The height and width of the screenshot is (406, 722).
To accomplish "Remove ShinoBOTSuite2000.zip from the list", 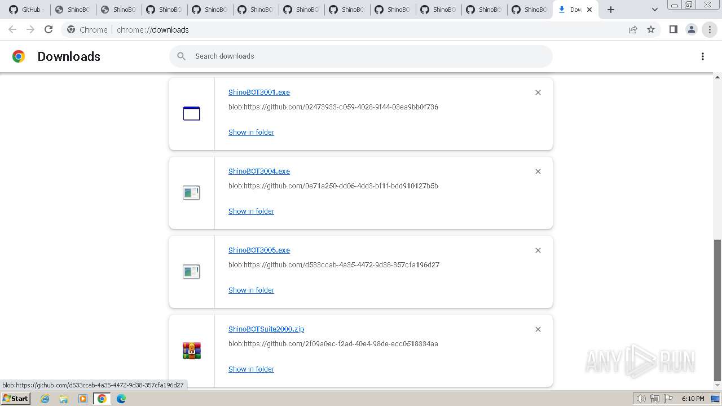I will pyautogui.click(x=538, y=329).
